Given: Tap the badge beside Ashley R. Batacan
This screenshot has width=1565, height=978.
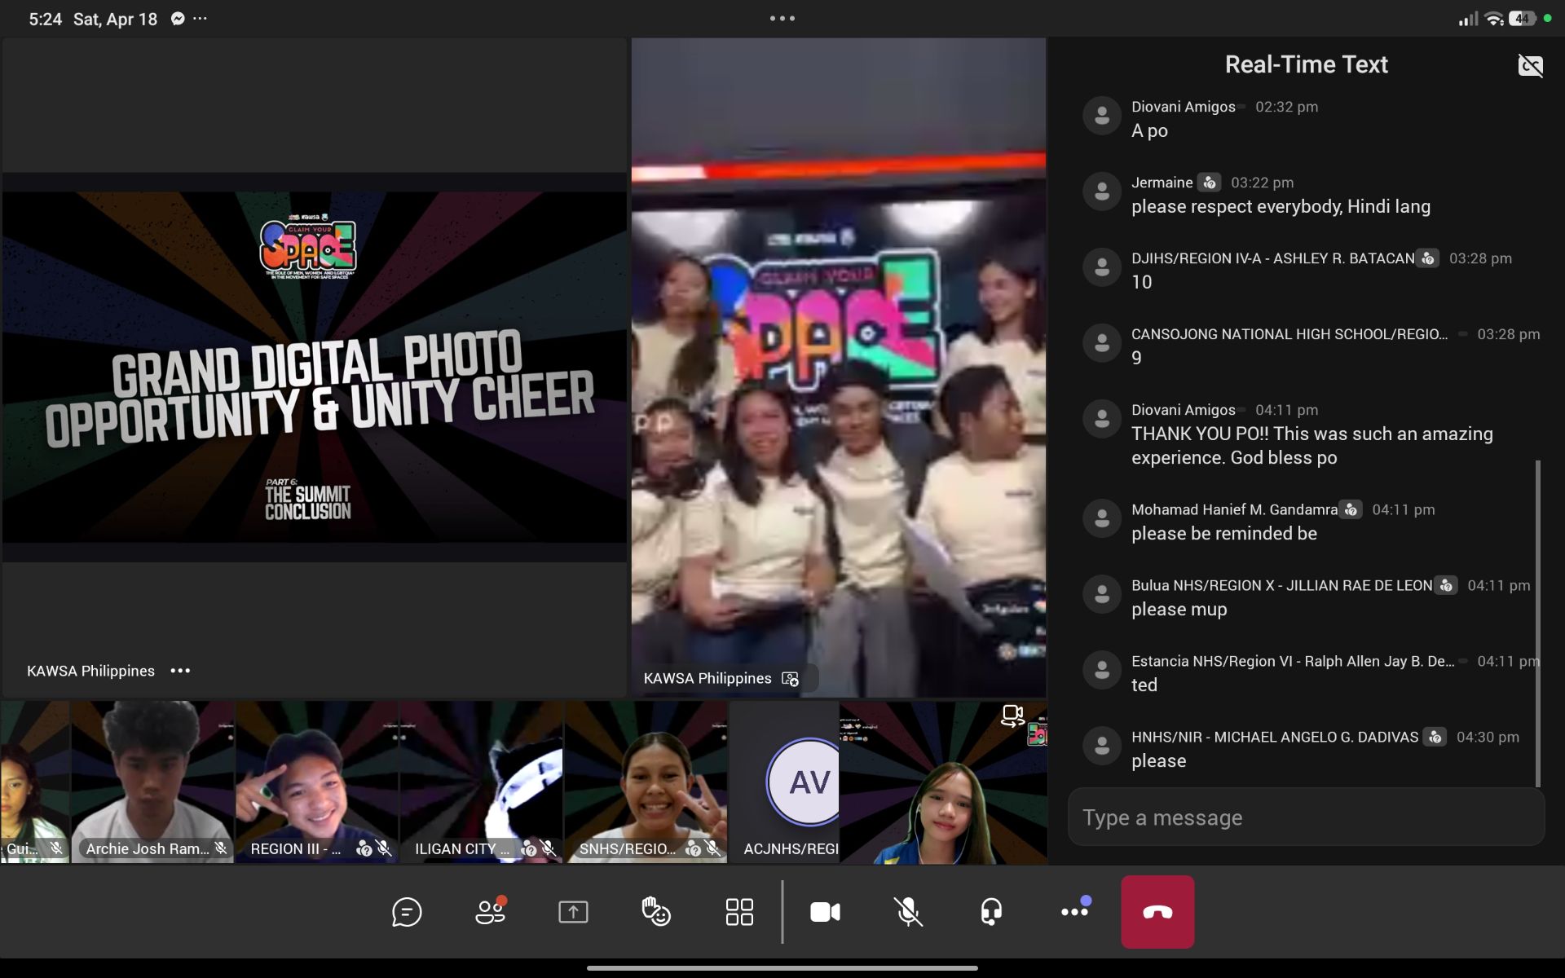Looking at the screenshot, I should pos(1427,258).
